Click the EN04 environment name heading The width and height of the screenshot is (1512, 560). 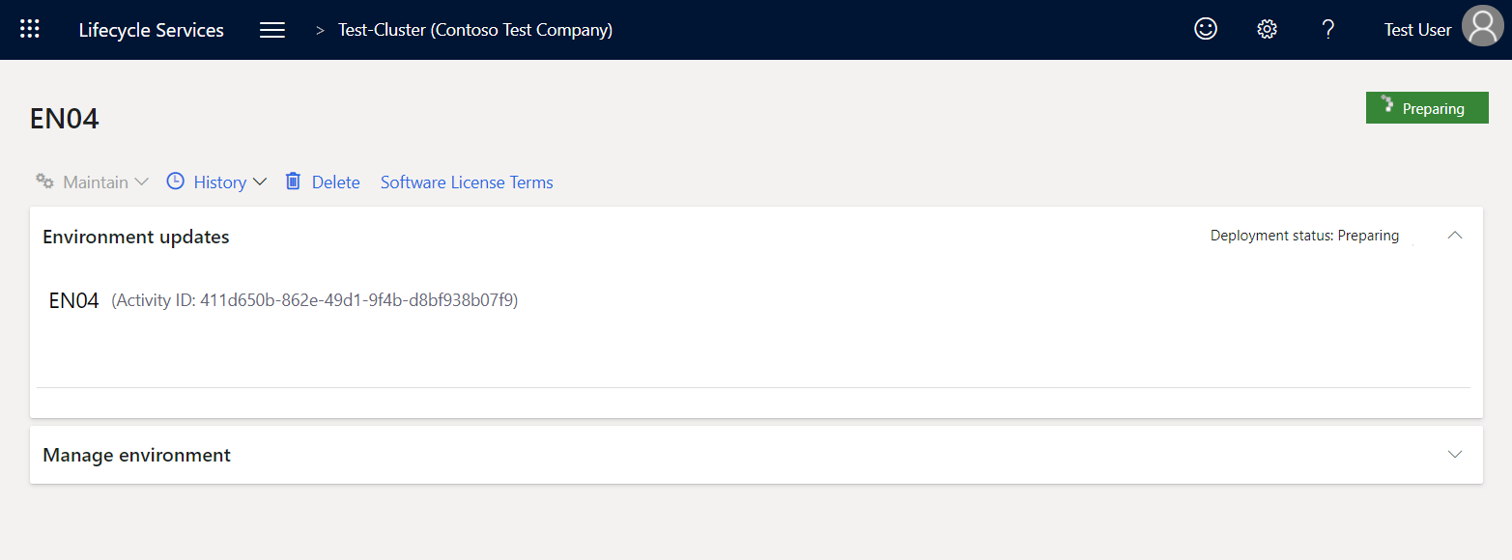tap(64, 118)
